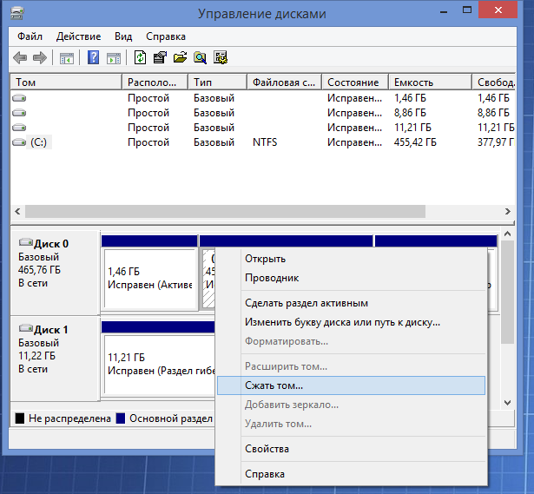Click the Back arrow toolbar icon

point(20,57)
